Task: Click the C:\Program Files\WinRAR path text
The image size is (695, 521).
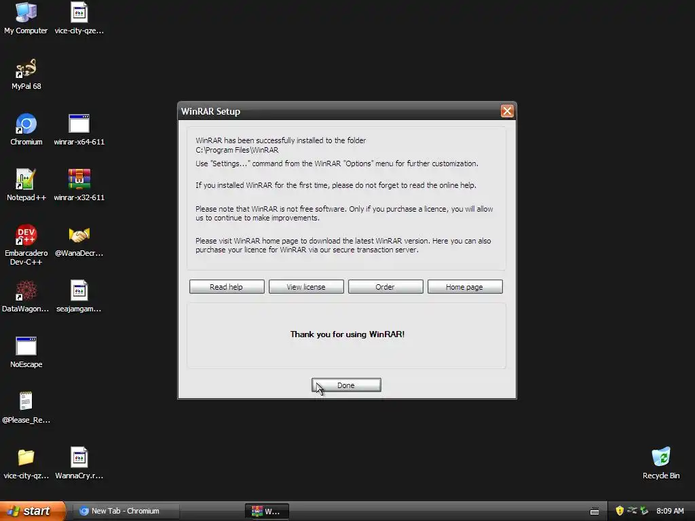Action: point(237,150)
